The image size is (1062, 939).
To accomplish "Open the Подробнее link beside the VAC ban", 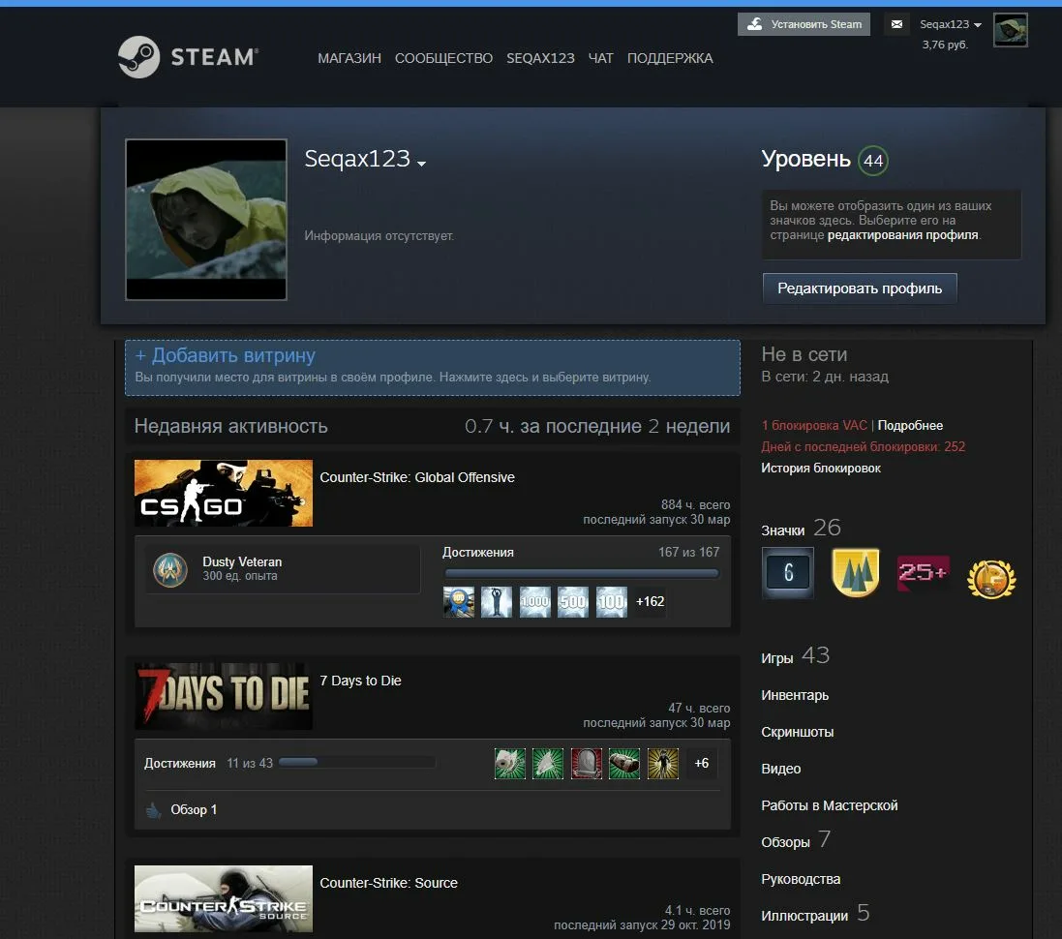I will coord(910,426).
